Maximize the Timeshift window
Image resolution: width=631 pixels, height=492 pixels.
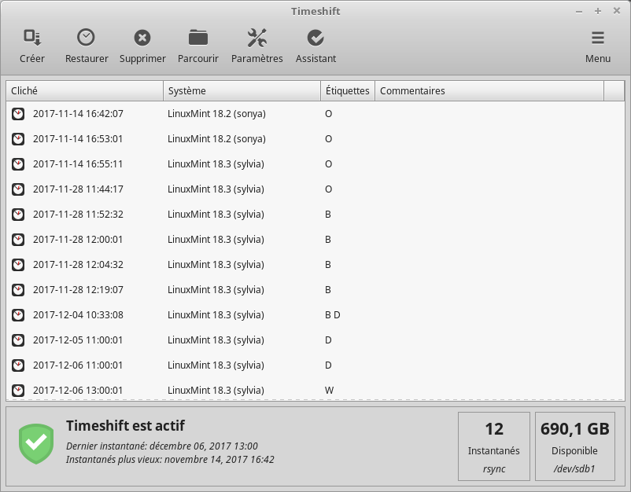(598, 11)
